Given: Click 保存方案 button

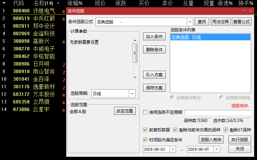Looking at the screenshot, I should coord(154,88).
